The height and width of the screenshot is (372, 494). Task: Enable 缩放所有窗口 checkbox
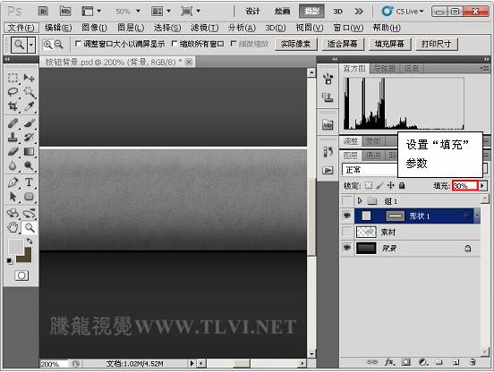click(x=174, y=44)
